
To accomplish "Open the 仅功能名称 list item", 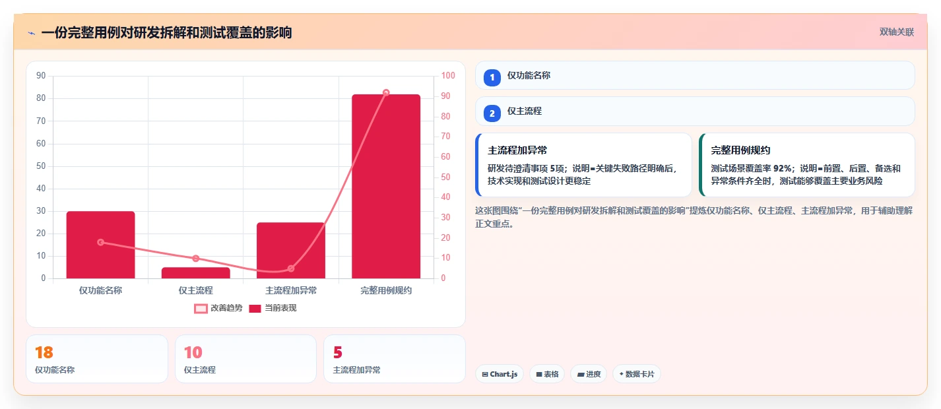I will point(695,75).
